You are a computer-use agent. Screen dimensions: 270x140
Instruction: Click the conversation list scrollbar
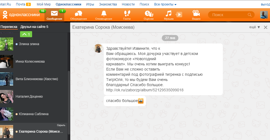point(69,103)
